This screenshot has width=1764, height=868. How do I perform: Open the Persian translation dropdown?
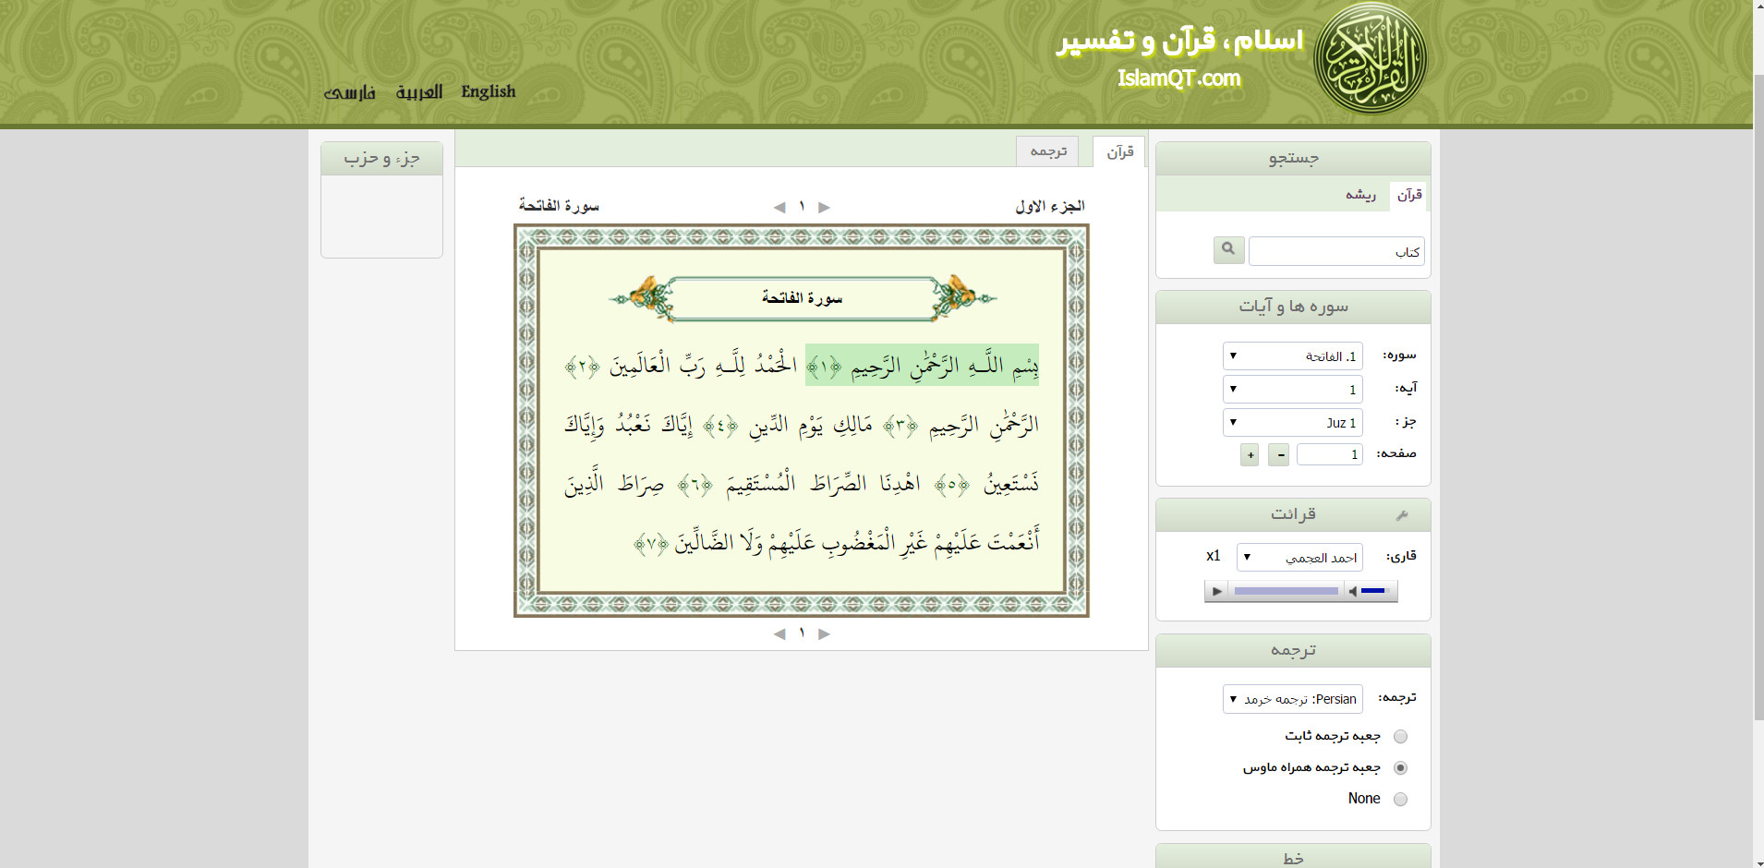pos(1293,699)
